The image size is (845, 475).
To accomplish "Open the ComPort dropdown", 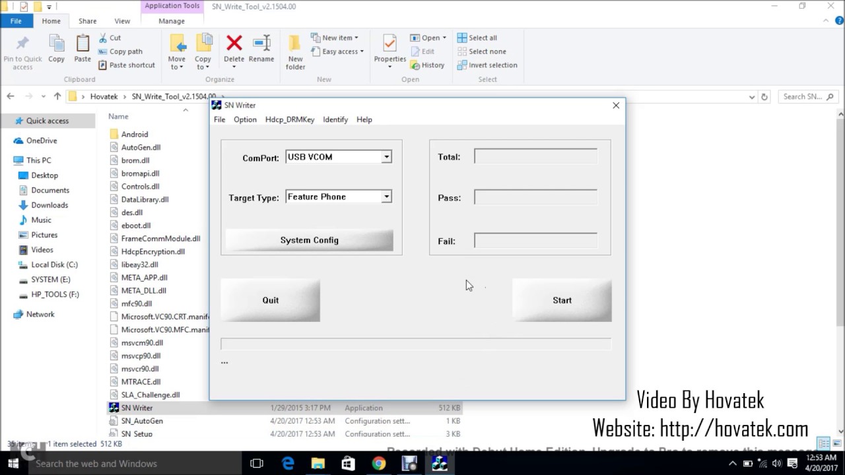I will pyautogui.click(x=386, y=157).
